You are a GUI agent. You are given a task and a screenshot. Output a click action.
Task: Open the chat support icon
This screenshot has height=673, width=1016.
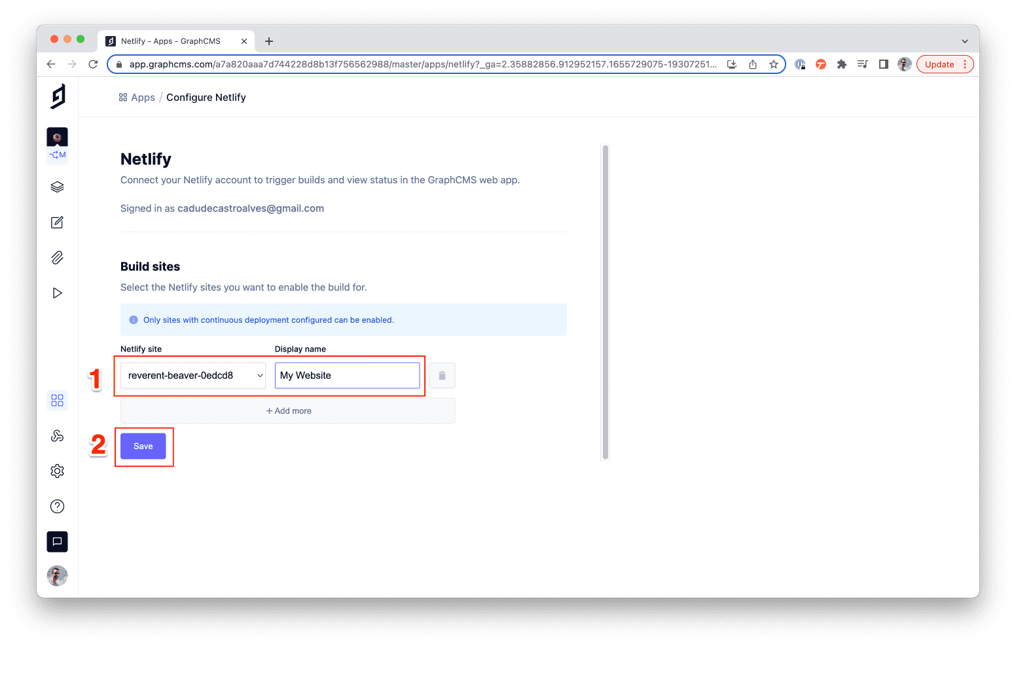57,541
